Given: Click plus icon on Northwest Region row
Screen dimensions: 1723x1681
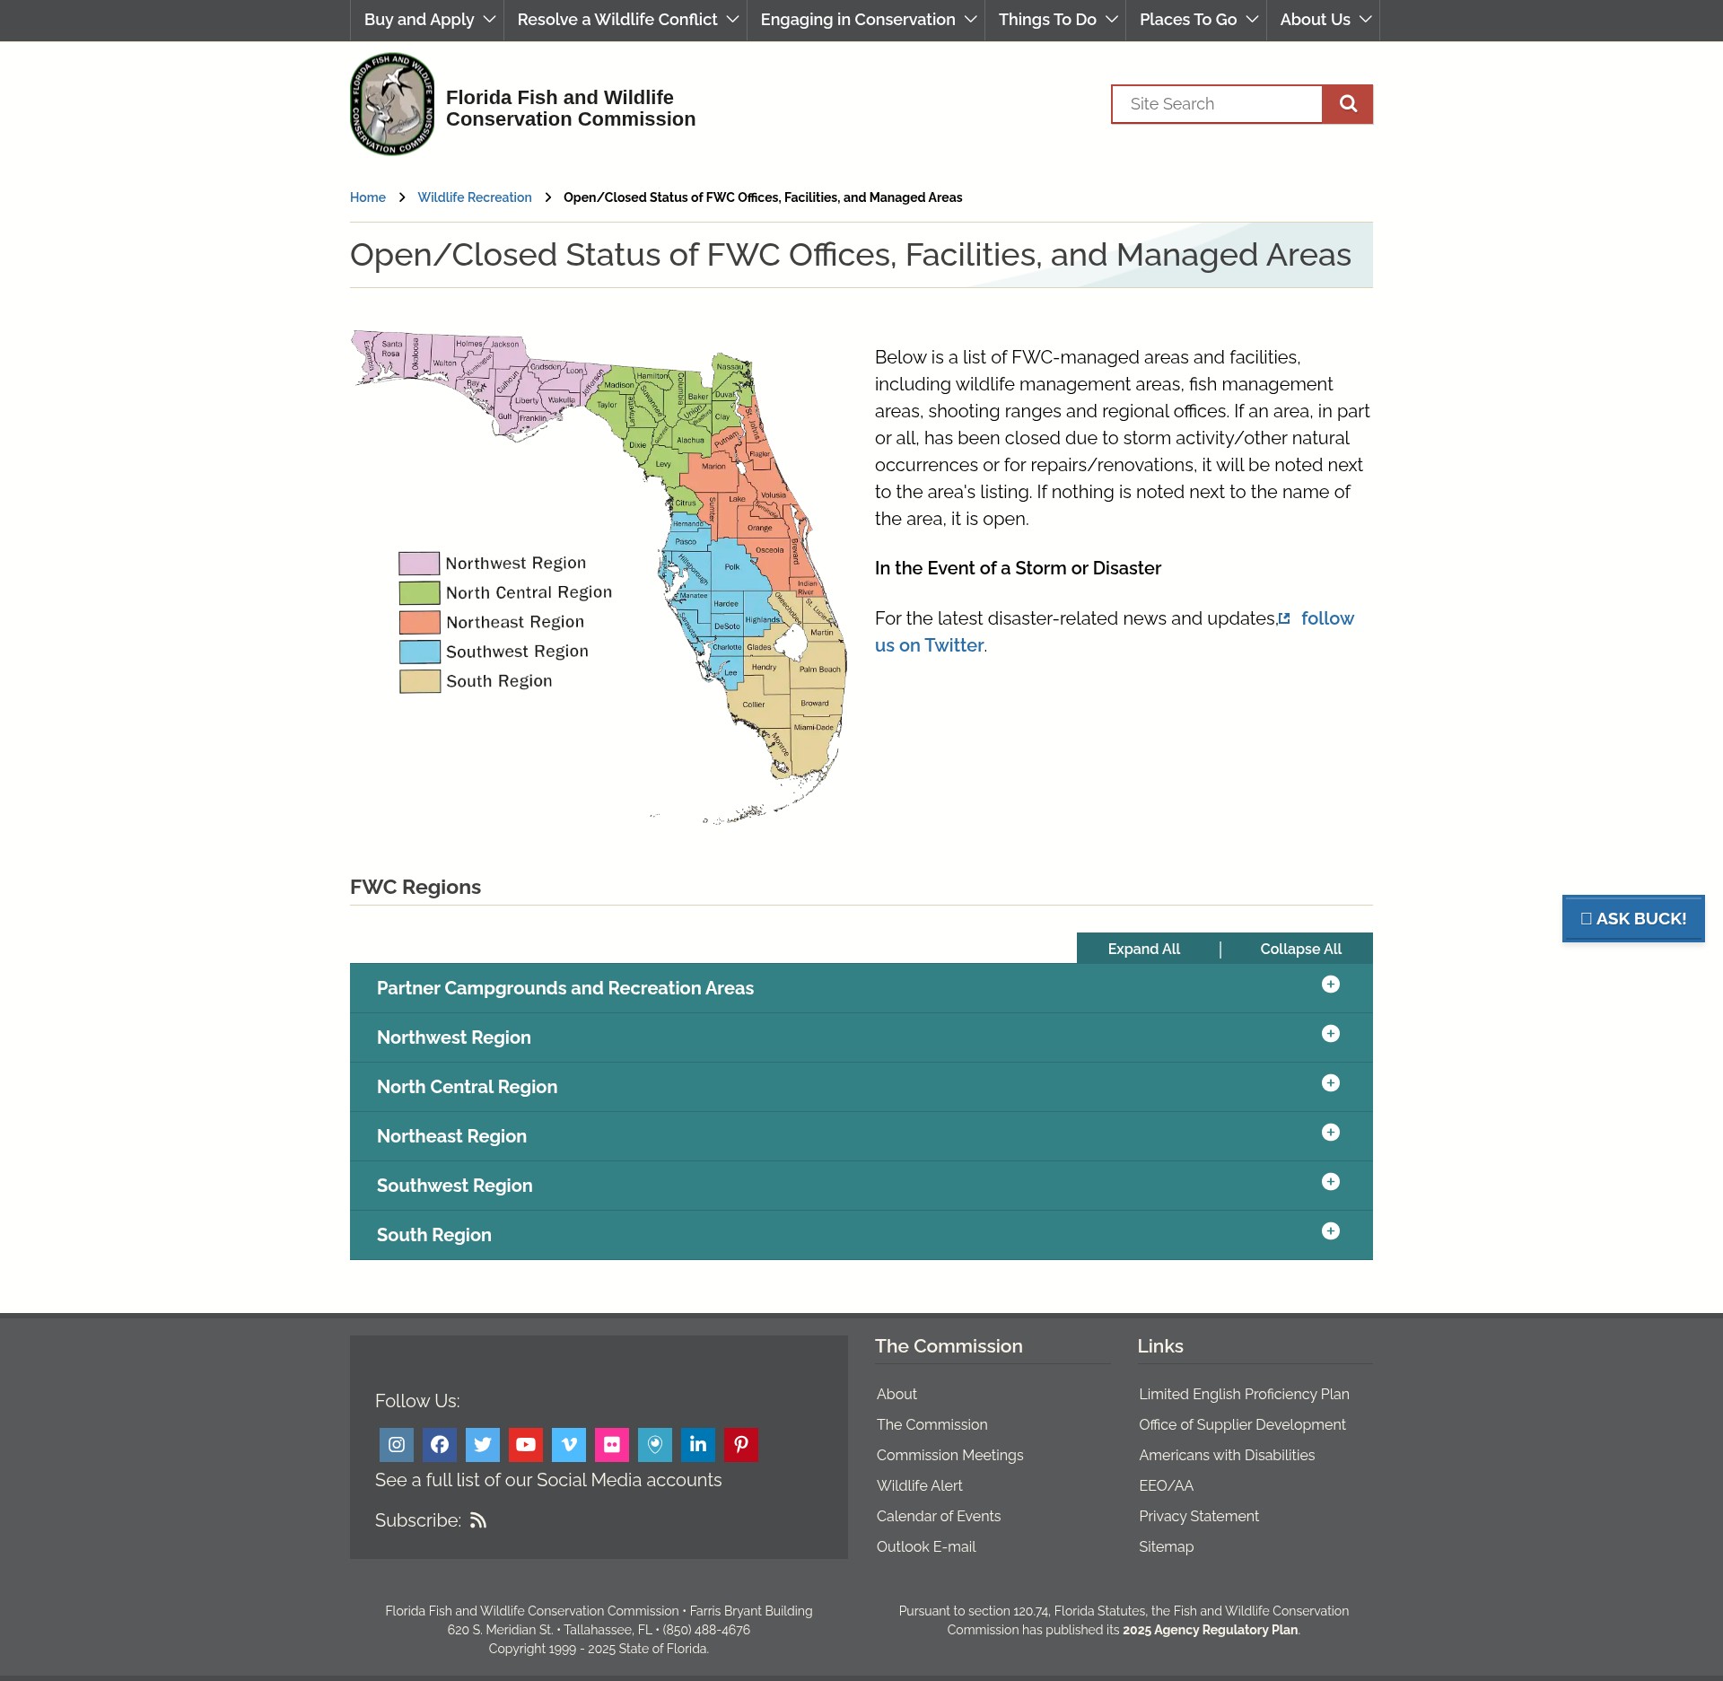Looking at the screenshot, I should tap(1331, 1034).
